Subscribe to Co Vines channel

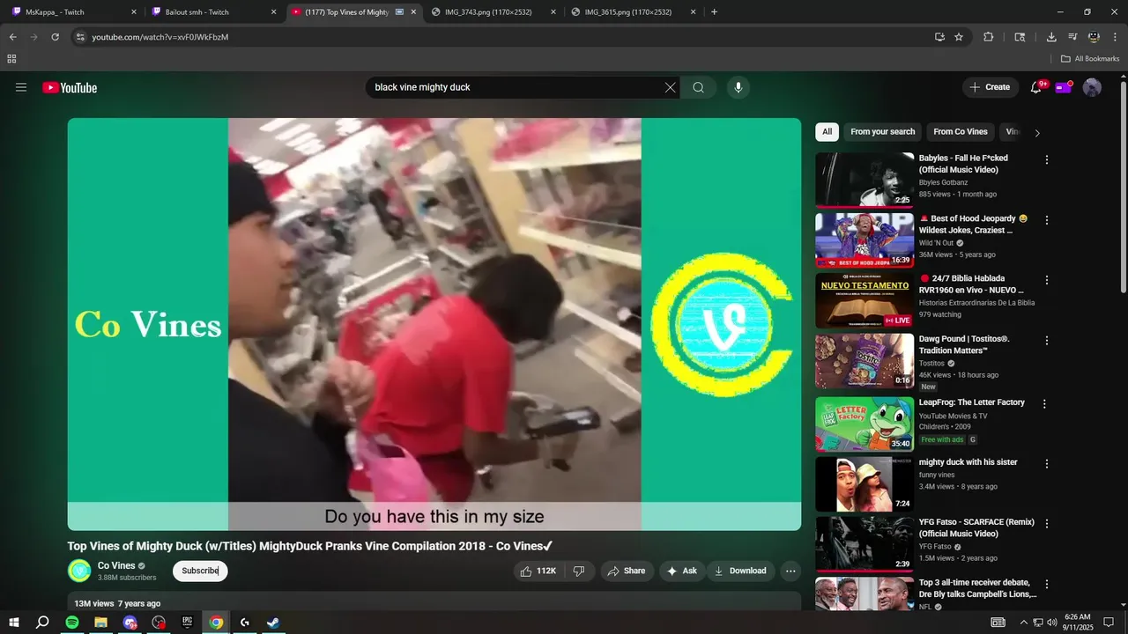click(200, 571)
